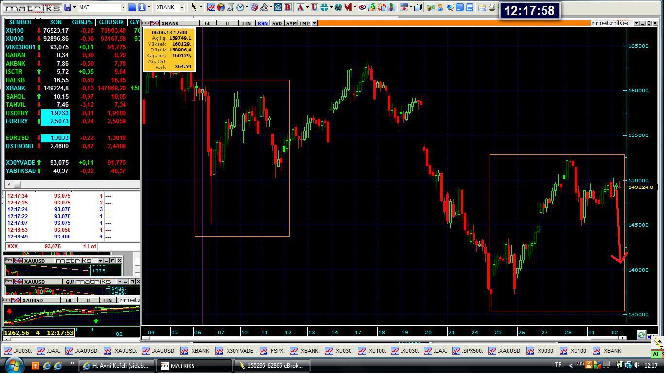This screenshot has height=374, width=666.
Task: Switch to the .FSPX. bottom tab
Action: [x=273, y=350]
